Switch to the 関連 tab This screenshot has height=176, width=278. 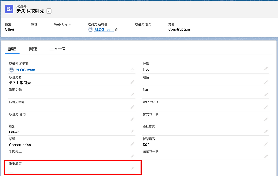(x=33, y=49)
